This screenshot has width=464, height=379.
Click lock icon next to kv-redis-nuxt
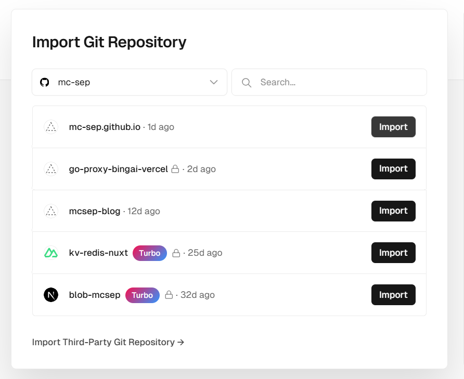point(176,253)
